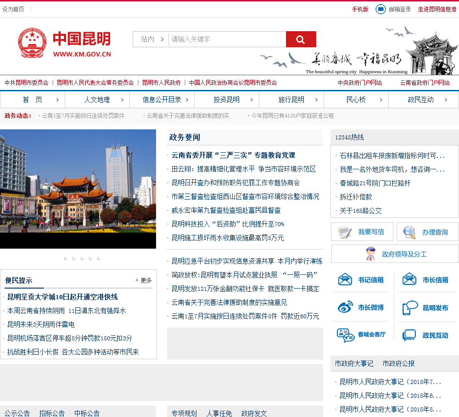Viewport: 459px width, 417px height.
Task: Switch to 招标公告 tab
Action: pyautogui.click(x=52, y=413)
